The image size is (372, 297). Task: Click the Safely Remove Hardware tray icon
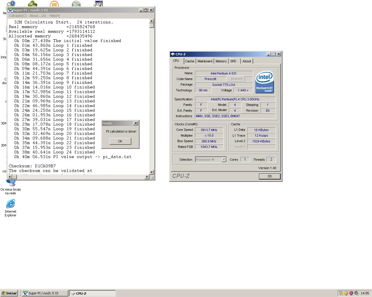(x=341, y=293)
